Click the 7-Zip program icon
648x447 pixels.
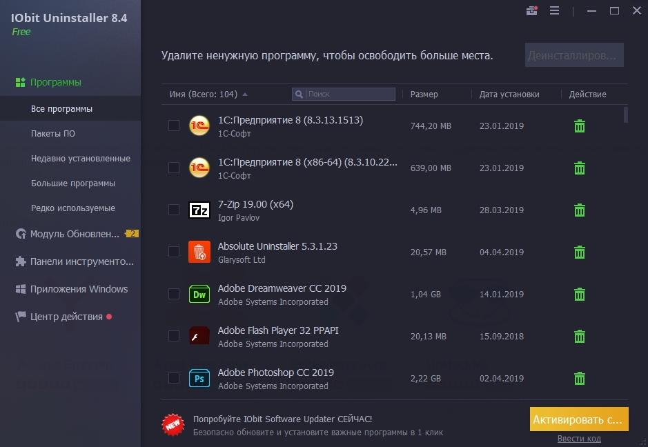coord(199,210)
